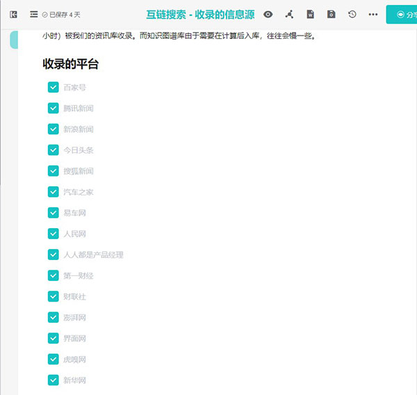Click the teal share button
This screenshot has height=395, width=417.
pos(402,14)
